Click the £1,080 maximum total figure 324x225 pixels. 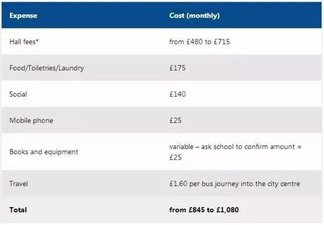228,210
